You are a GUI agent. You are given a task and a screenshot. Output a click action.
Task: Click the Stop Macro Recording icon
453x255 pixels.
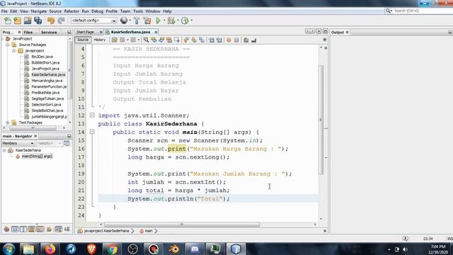pyautogui.click(x=236, y=40)
